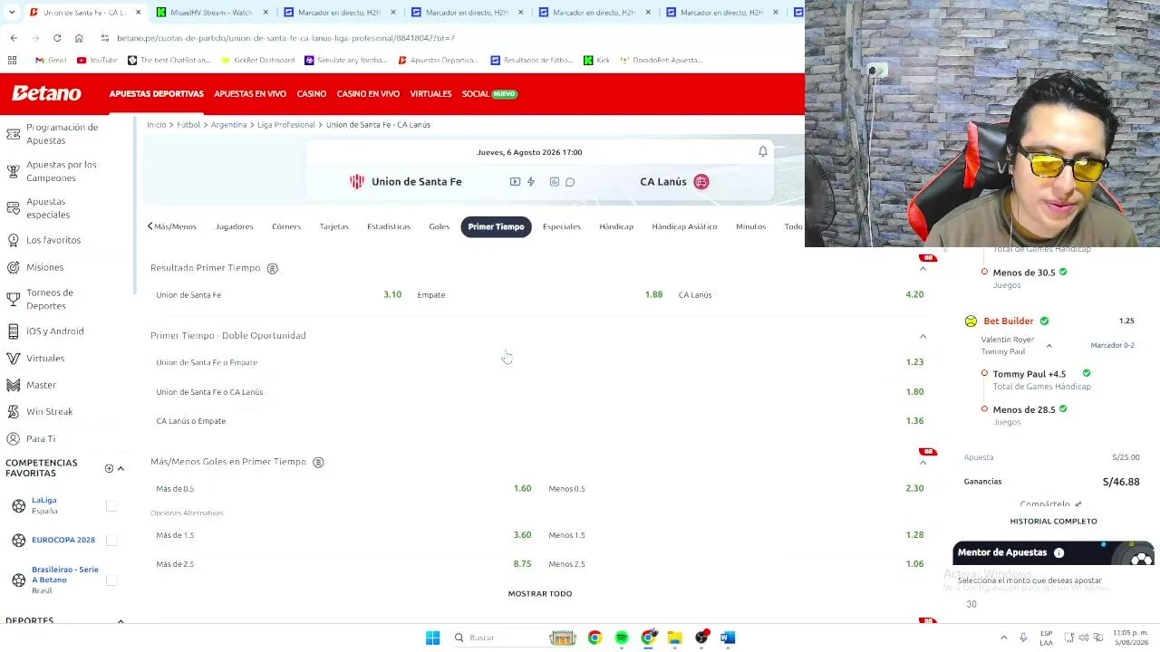Collapse the Primer Tiempo - Doble Oportunidad market

point(923,336)
